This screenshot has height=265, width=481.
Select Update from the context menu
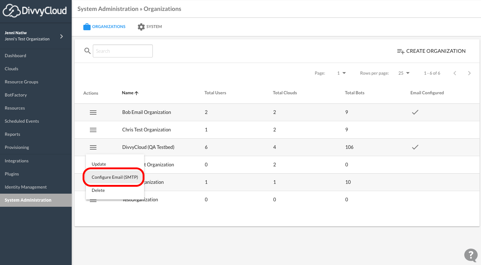(x=115, y=164)
